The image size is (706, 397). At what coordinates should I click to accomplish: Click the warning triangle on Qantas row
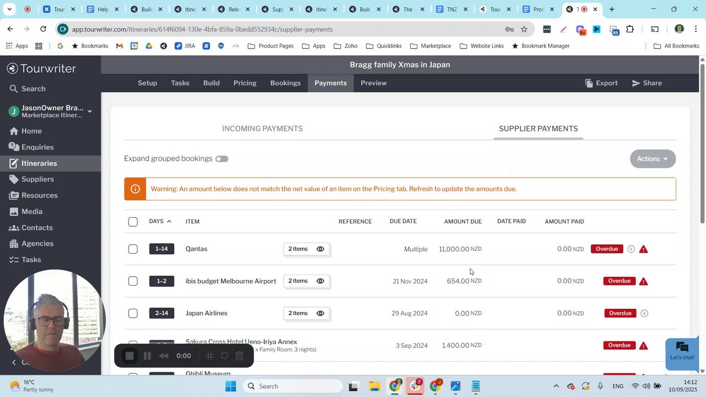coord(643,249)
